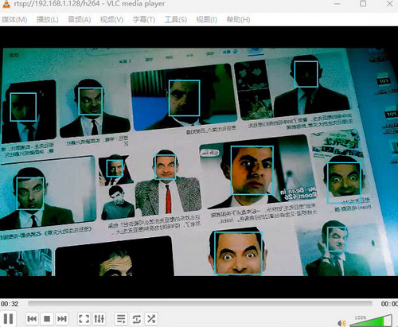Adjust the green volume slider

[371, 321]
